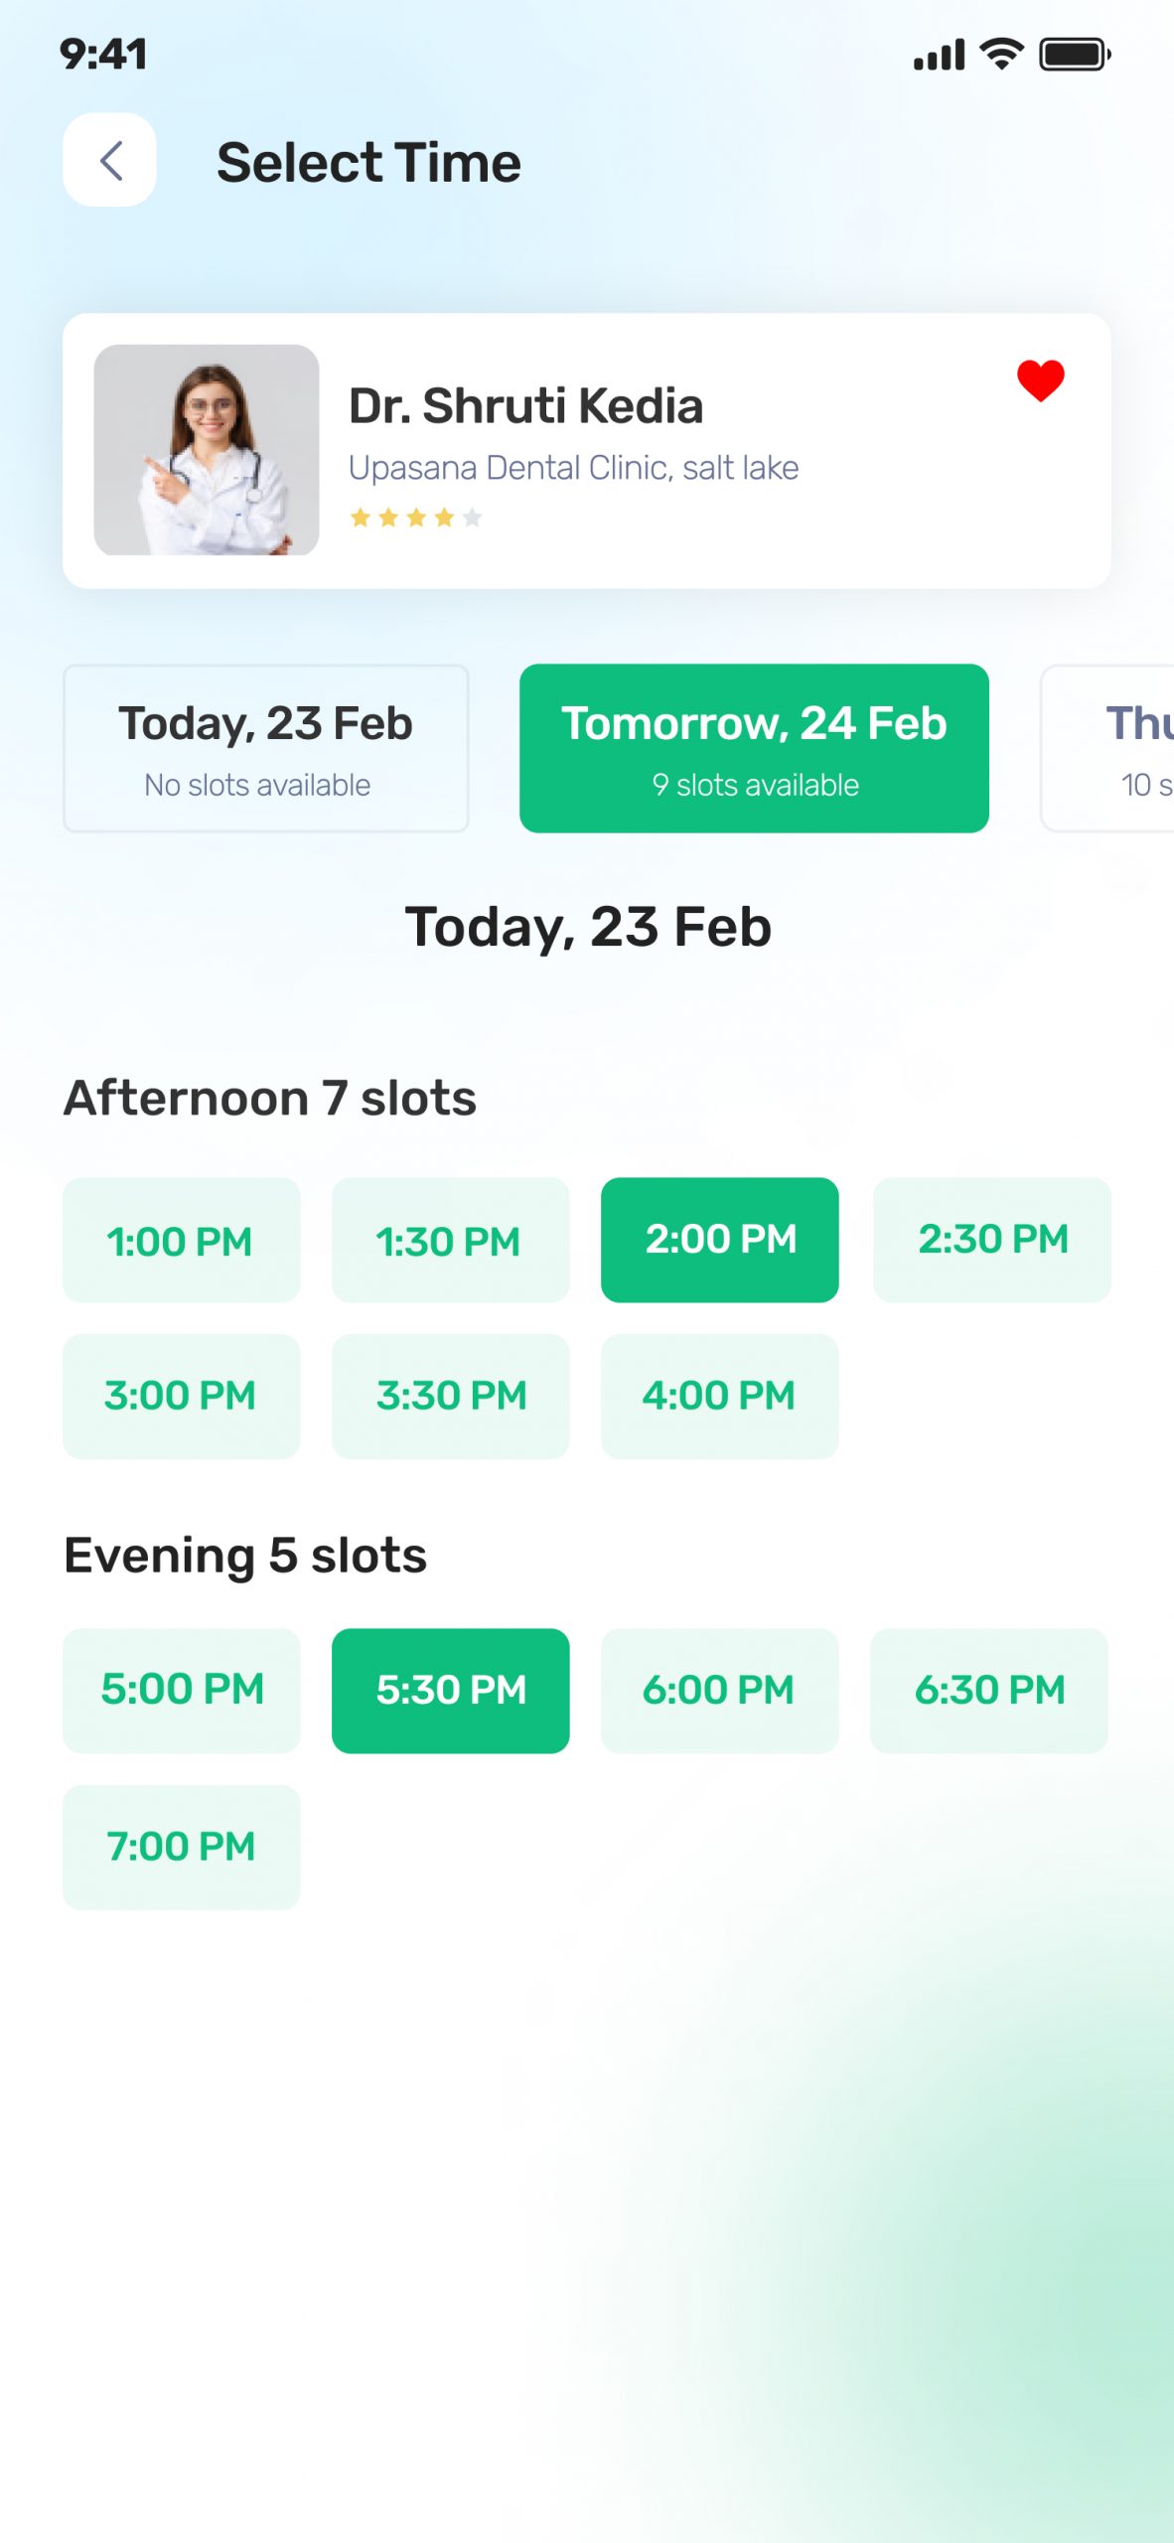Image resolution: width=1174 pixels, height=2543 pixels.
Task: Open Upasana Dental Clinic, salt lake link
Action: 573,468
